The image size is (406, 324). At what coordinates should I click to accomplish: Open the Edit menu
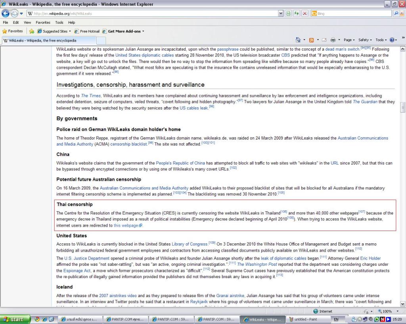pos(16,23)
